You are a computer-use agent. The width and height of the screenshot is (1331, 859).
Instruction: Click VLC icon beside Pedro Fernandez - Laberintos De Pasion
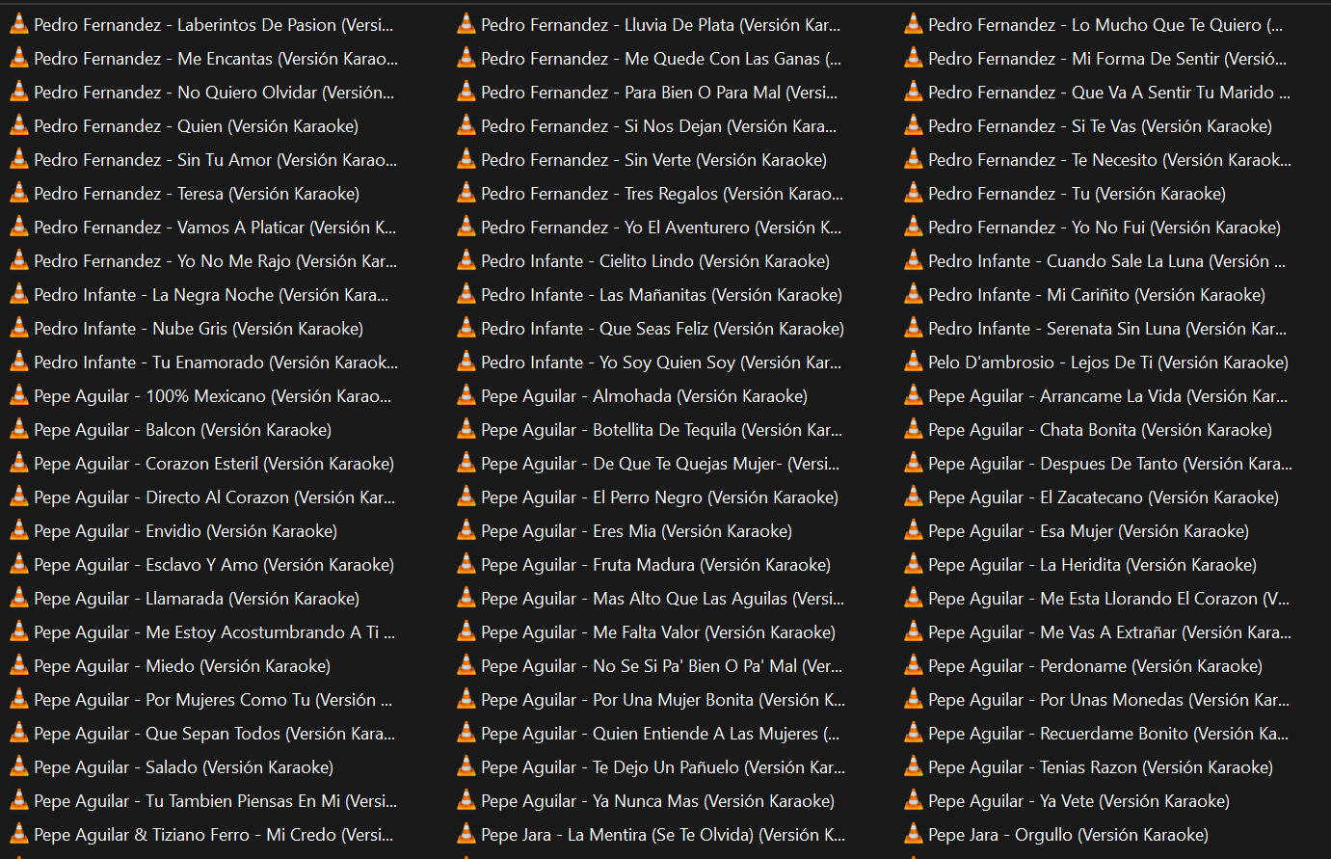18,25
